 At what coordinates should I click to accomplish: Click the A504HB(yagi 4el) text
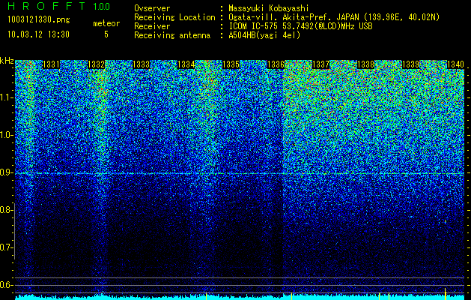[x=264, y=35]
